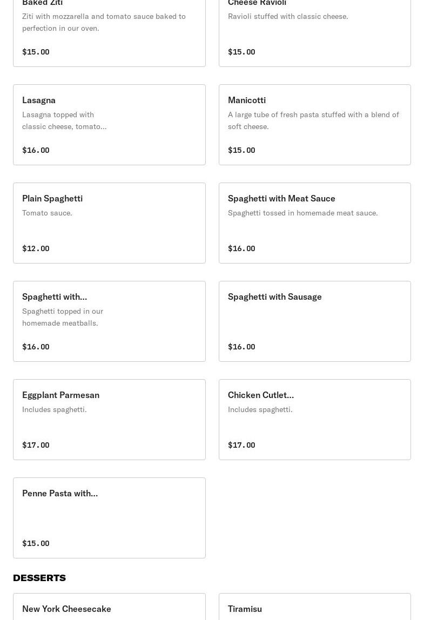Open the Spaghetti card with homemade meatballs
The image size is (424, 620).
(109, 321)
